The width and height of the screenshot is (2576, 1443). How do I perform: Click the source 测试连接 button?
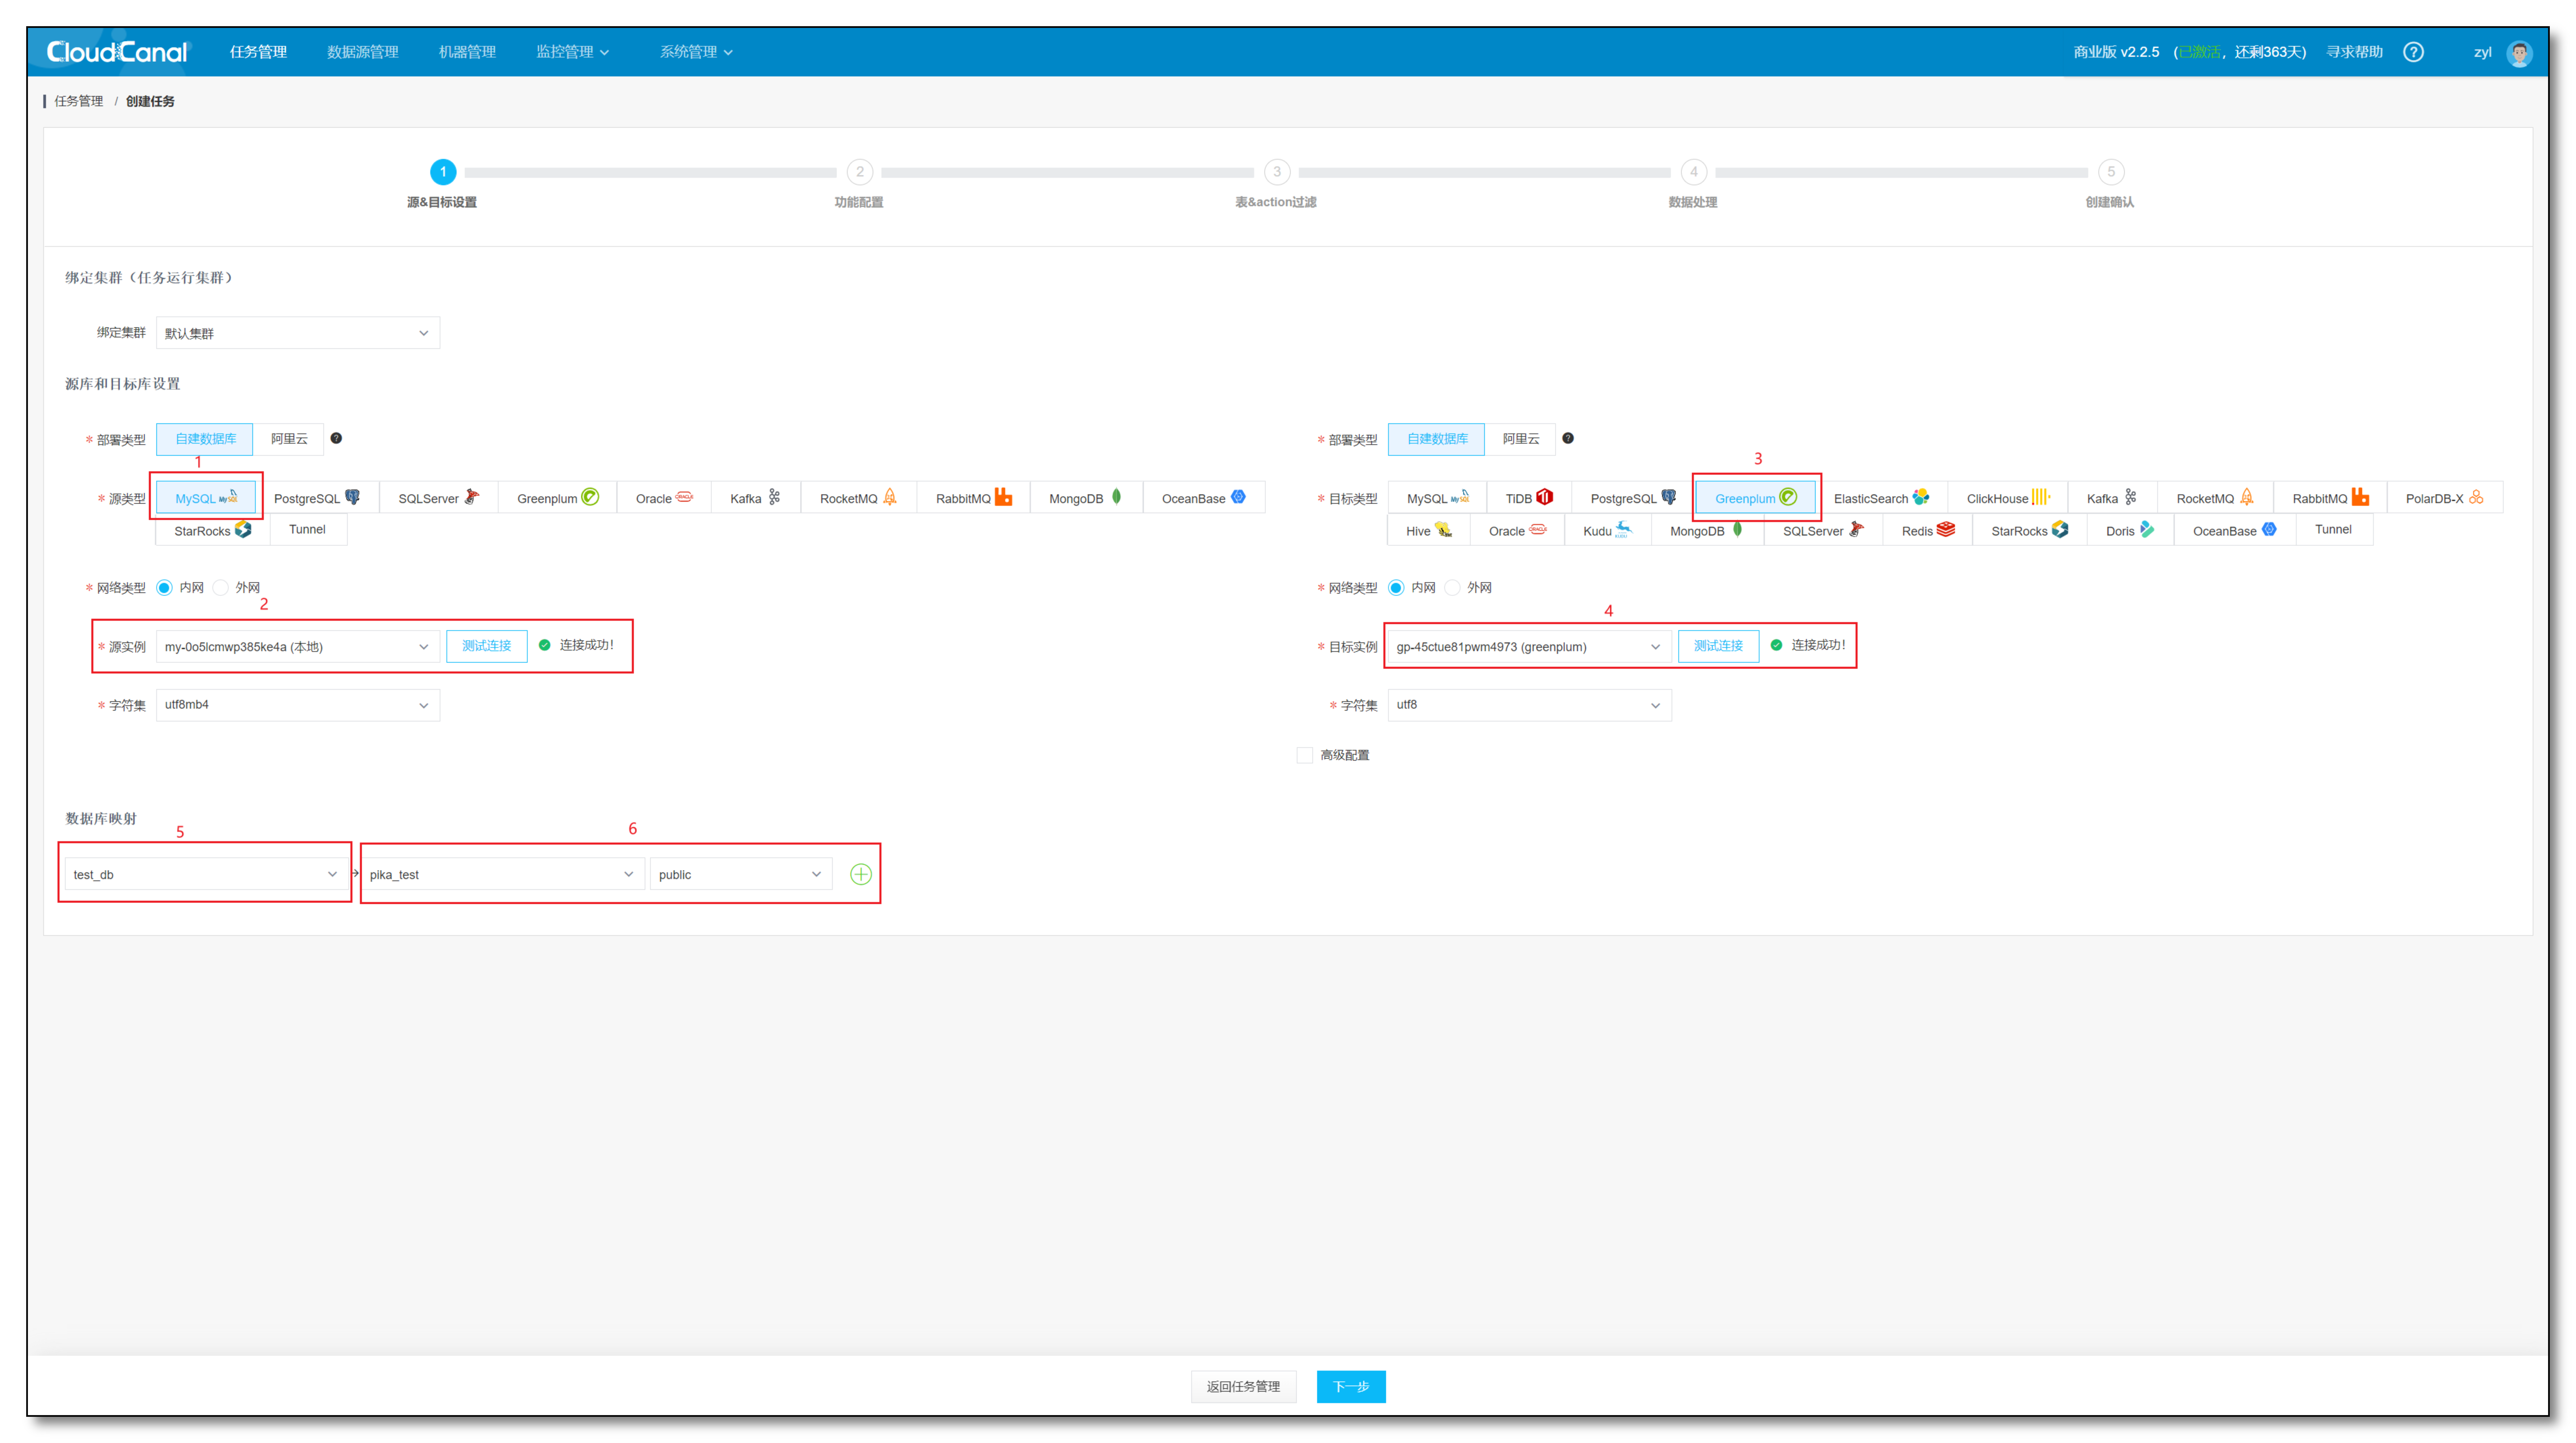point(486,646)
